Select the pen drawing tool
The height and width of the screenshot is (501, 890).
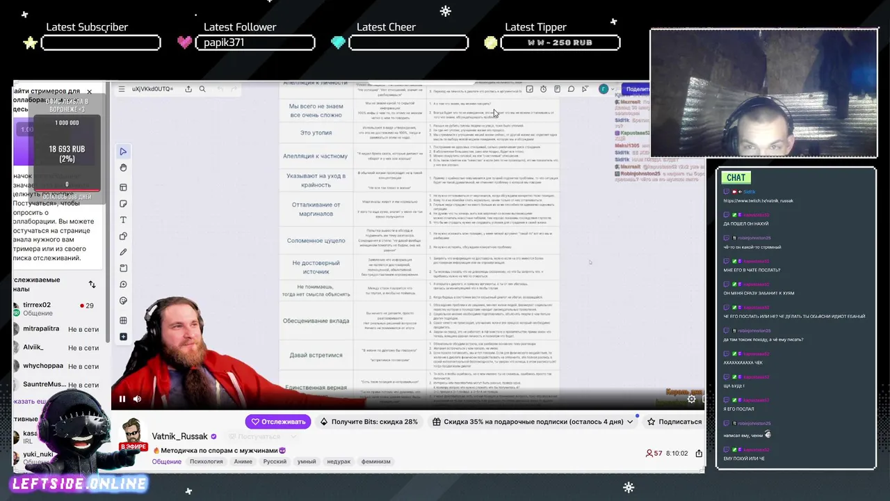123,252
